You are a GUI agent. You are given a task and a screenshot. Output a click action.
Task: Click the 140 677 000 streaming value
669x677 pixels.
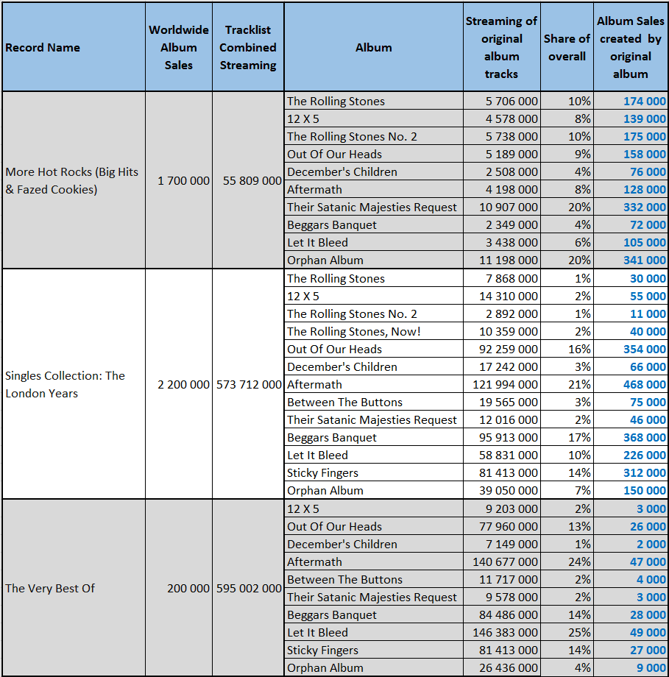point(506,562)
